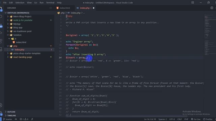
Task: Open the Search icon in activity bar
Action: 1,16
